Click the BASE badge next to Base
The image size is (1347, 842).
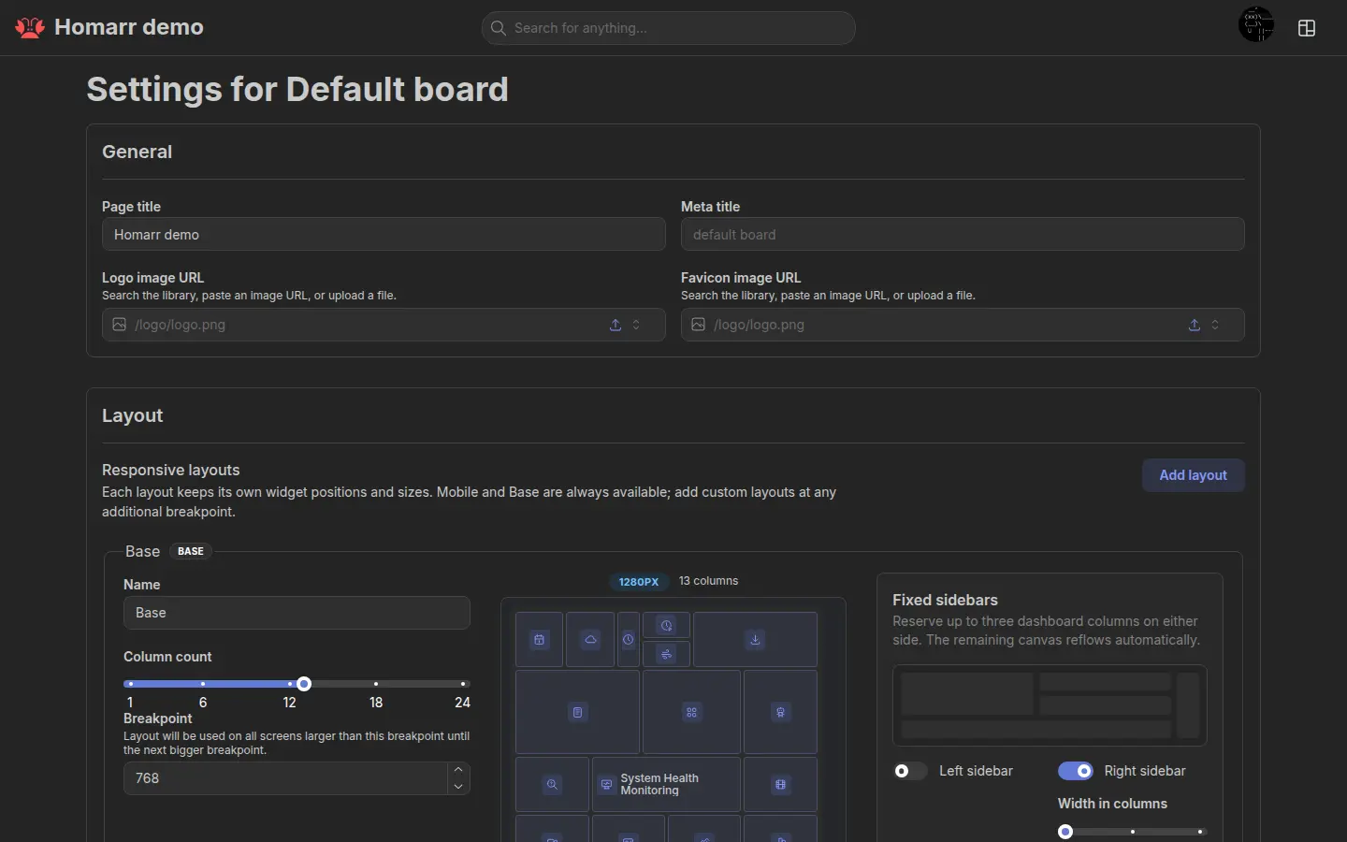click(x=191, y=551)
